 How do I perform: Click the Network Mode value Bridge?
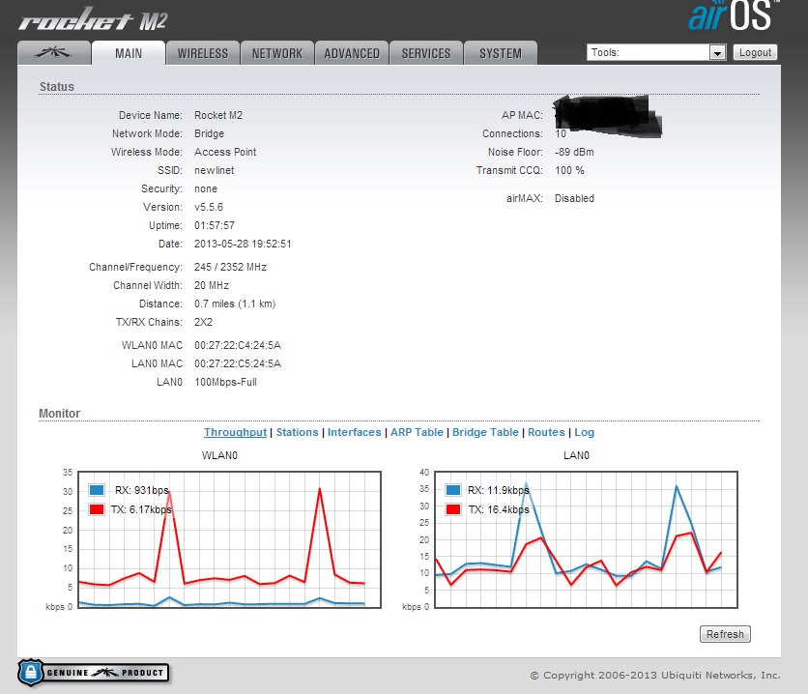(209, 133)
